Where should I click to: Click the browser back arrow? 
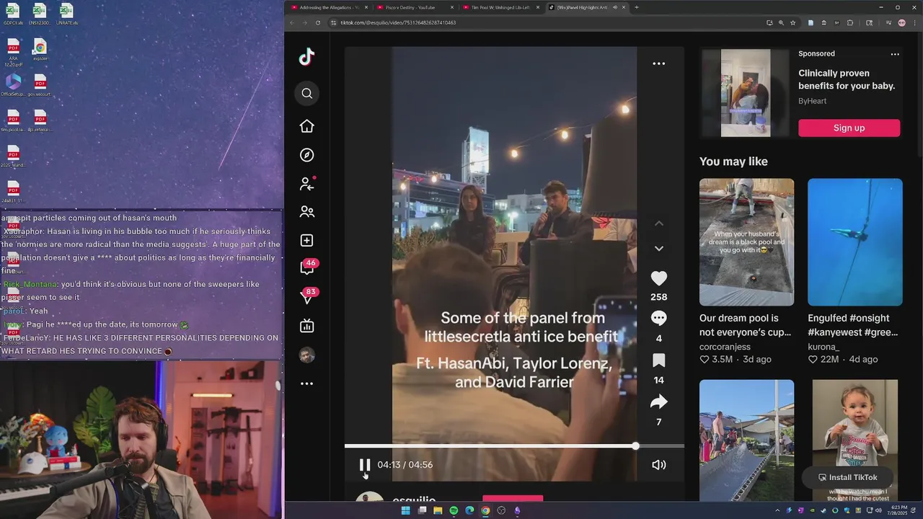(291, 23)
